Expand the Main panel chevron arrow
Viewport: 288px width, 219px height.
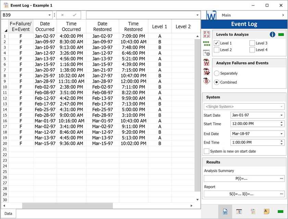283,15
